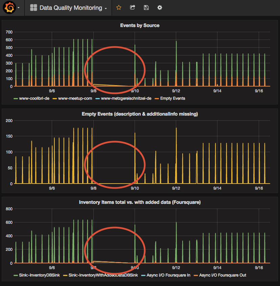Click the 9/6 label on Events by Source axis
280x286 pixels.
tap(52, 91)
